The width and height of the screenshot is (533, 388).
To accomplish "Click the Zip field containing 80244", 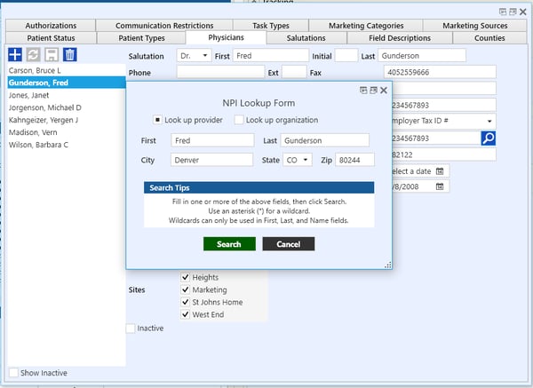I will click(x=354, y=160).
